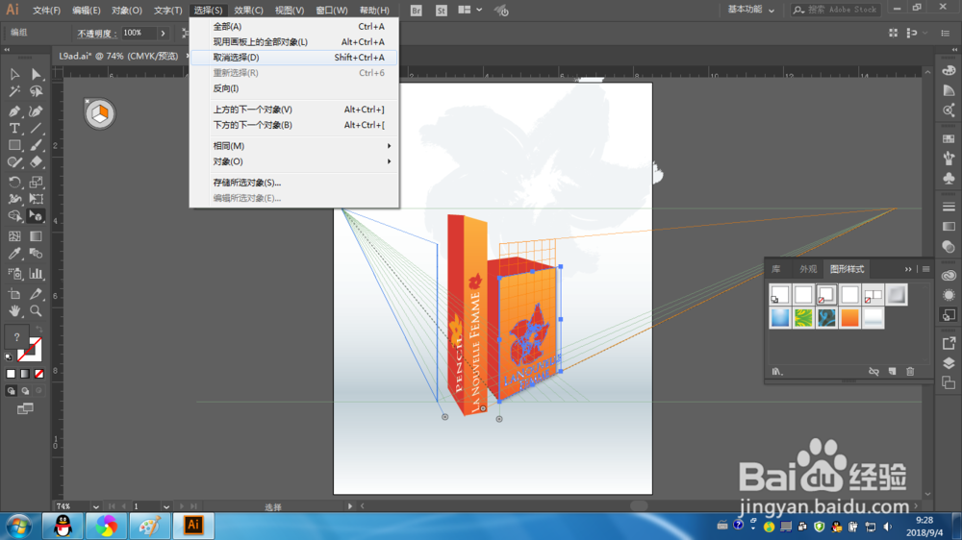Open arrange documents dropdown arrow
The height and width of the screenshot is (540, 962).
coord(479,11)
